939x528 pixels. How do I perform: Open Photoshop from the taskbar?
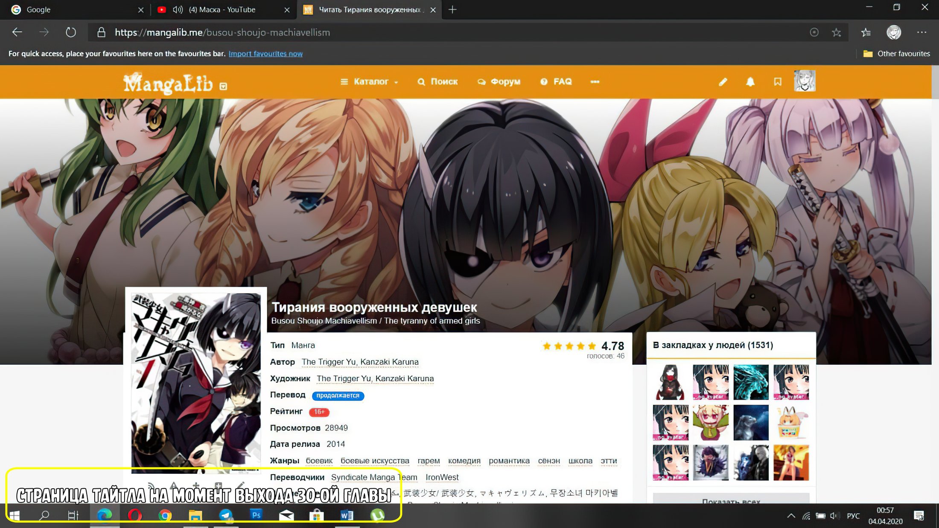(256, 515)
